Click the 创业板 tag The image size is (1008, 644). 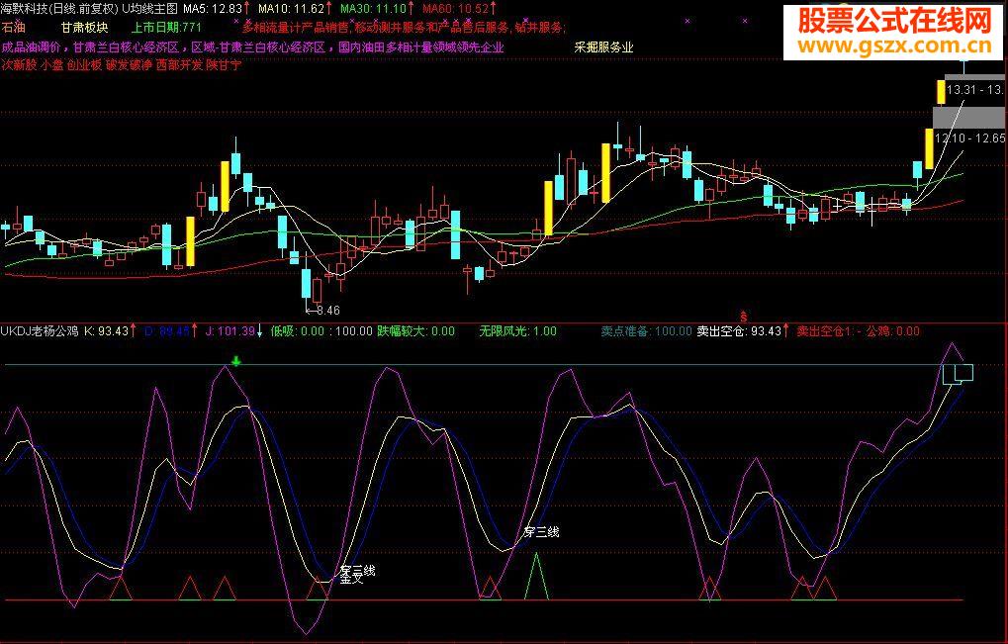(85, 65)
